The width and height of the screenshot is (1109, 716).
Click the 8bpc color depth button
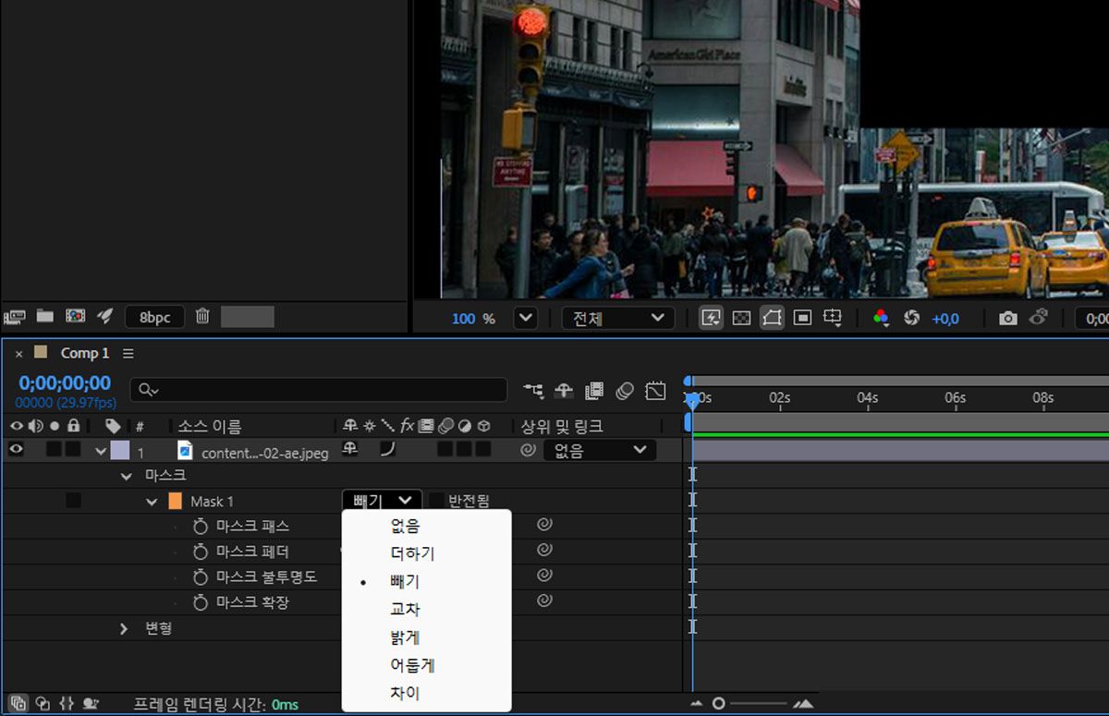click(154, 318)
